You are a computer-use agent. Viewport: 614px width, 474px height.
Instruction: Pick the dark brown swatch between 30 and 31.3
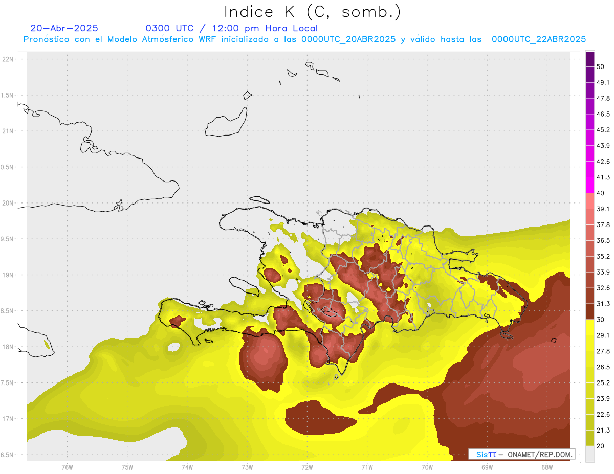click(x=590, y=311)
